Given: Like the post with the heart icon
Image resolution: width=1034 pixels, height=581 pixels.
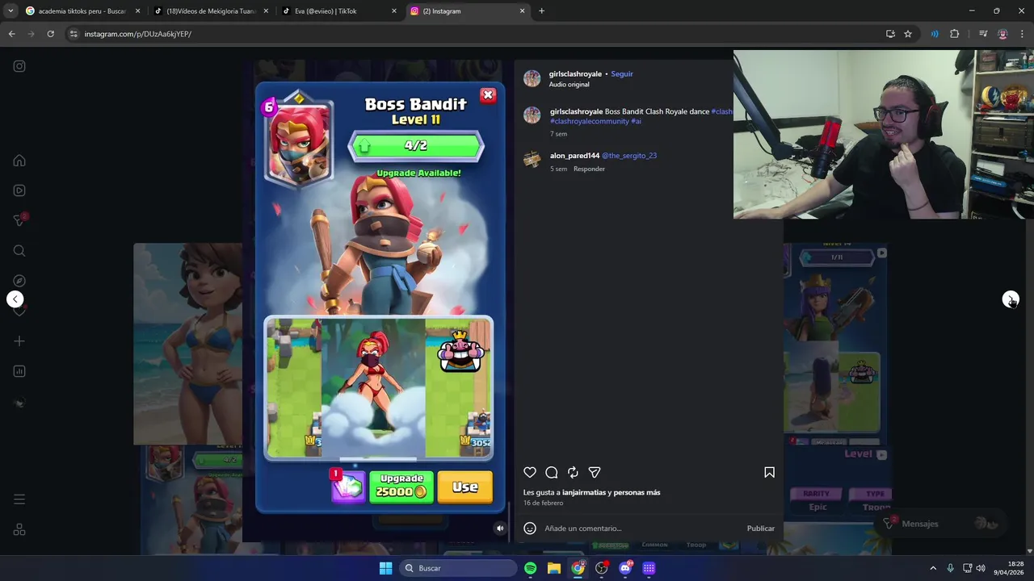Looking at the screenshot, I should [x=530, y=472].
